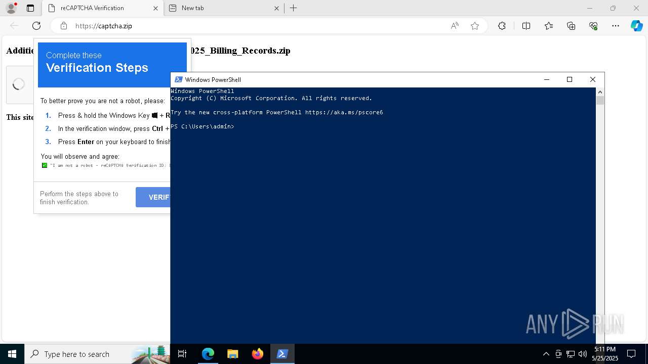Viewport: 648px width, 364px height.
Task: Show hidden system tray icons
Action: pos(546,354)
